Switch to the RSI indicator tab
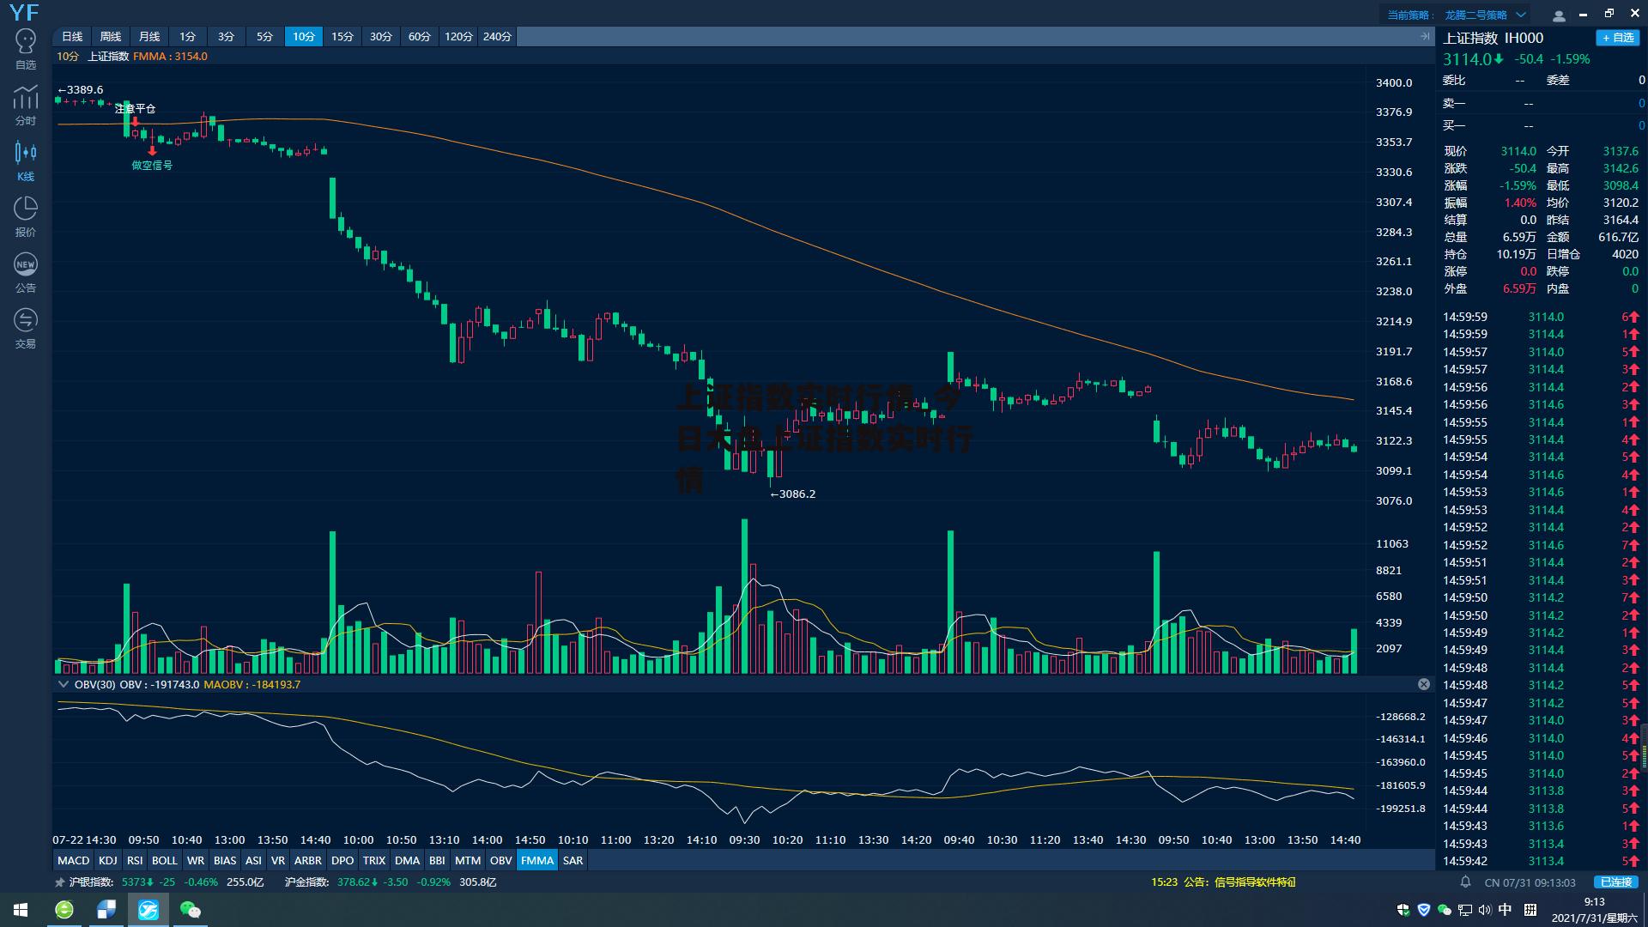The width and height of the screenshot is (1648, 927). point(135,860)
